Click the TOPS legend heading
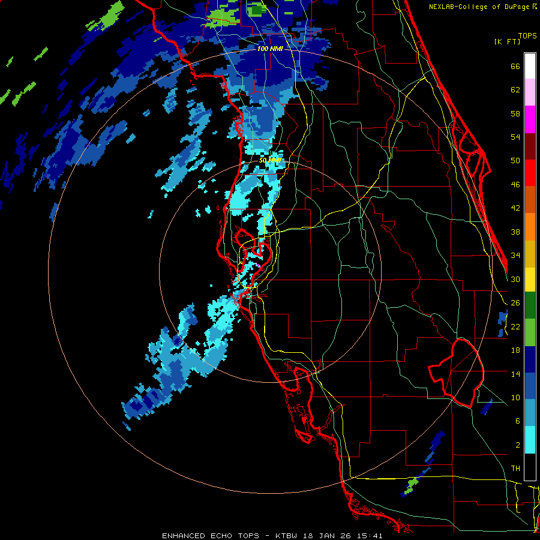Viewport: 540px width, 540px height. (527, 36)
